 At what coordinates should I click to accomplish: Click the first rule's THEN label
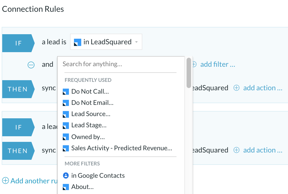click(18, 89)
